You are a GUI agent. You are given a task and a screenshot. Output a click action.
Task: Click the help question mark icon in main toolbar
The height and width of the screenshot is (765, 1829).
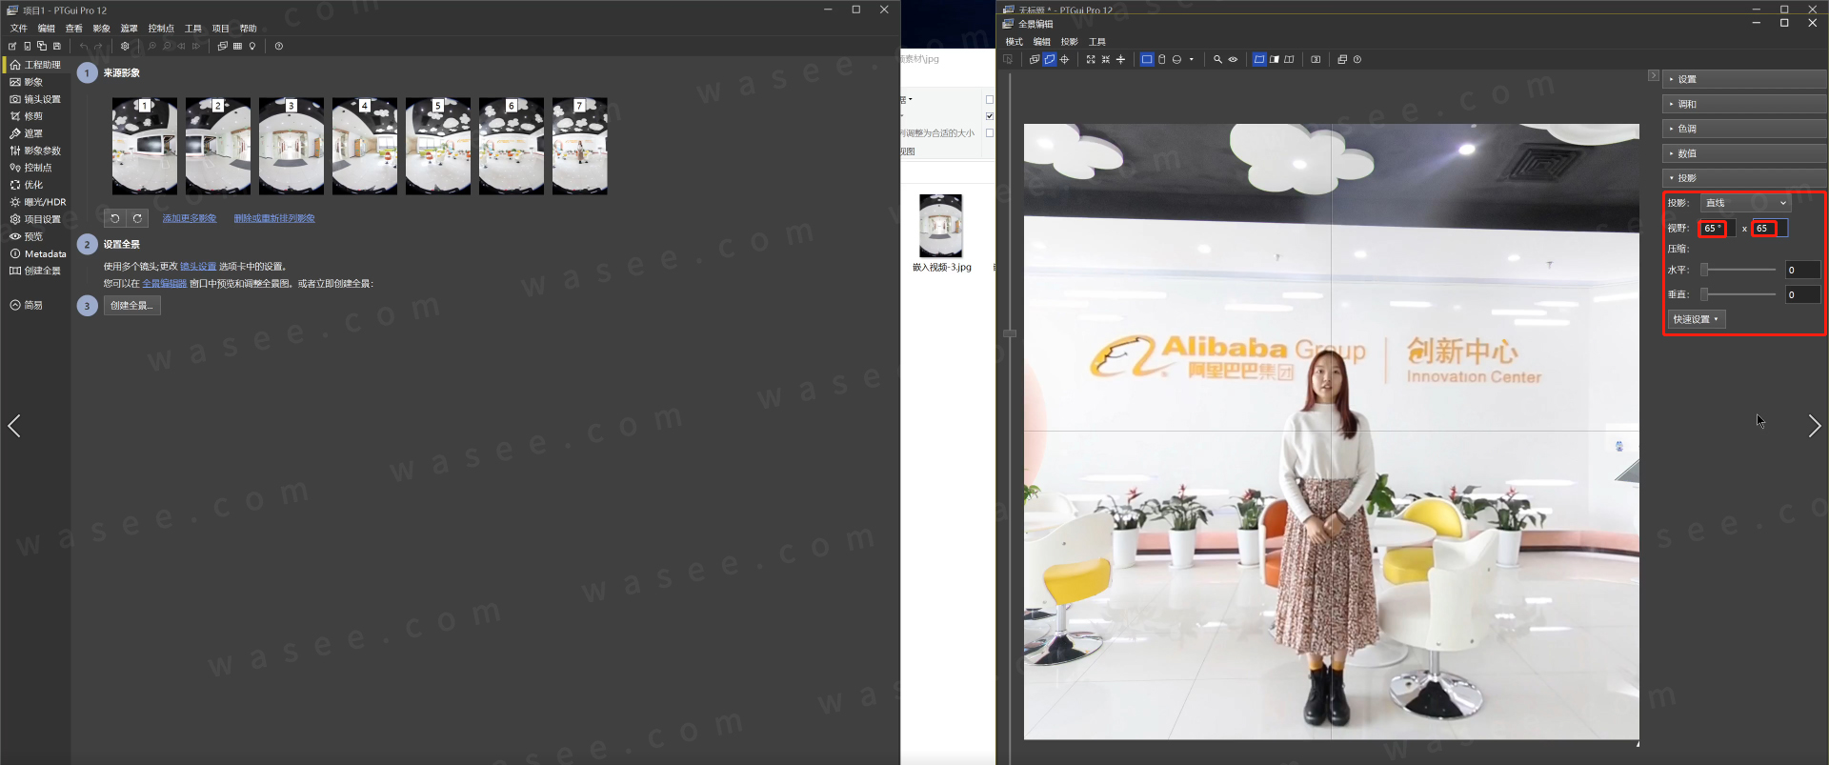279,46
